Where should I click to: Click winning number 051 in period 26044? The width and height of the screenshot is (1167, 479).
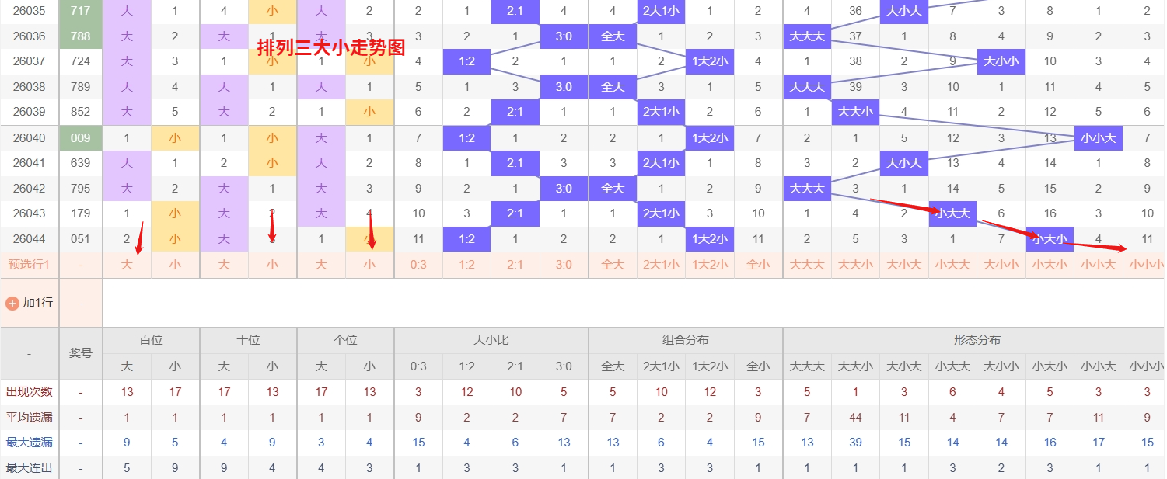[x=80, y=239]
